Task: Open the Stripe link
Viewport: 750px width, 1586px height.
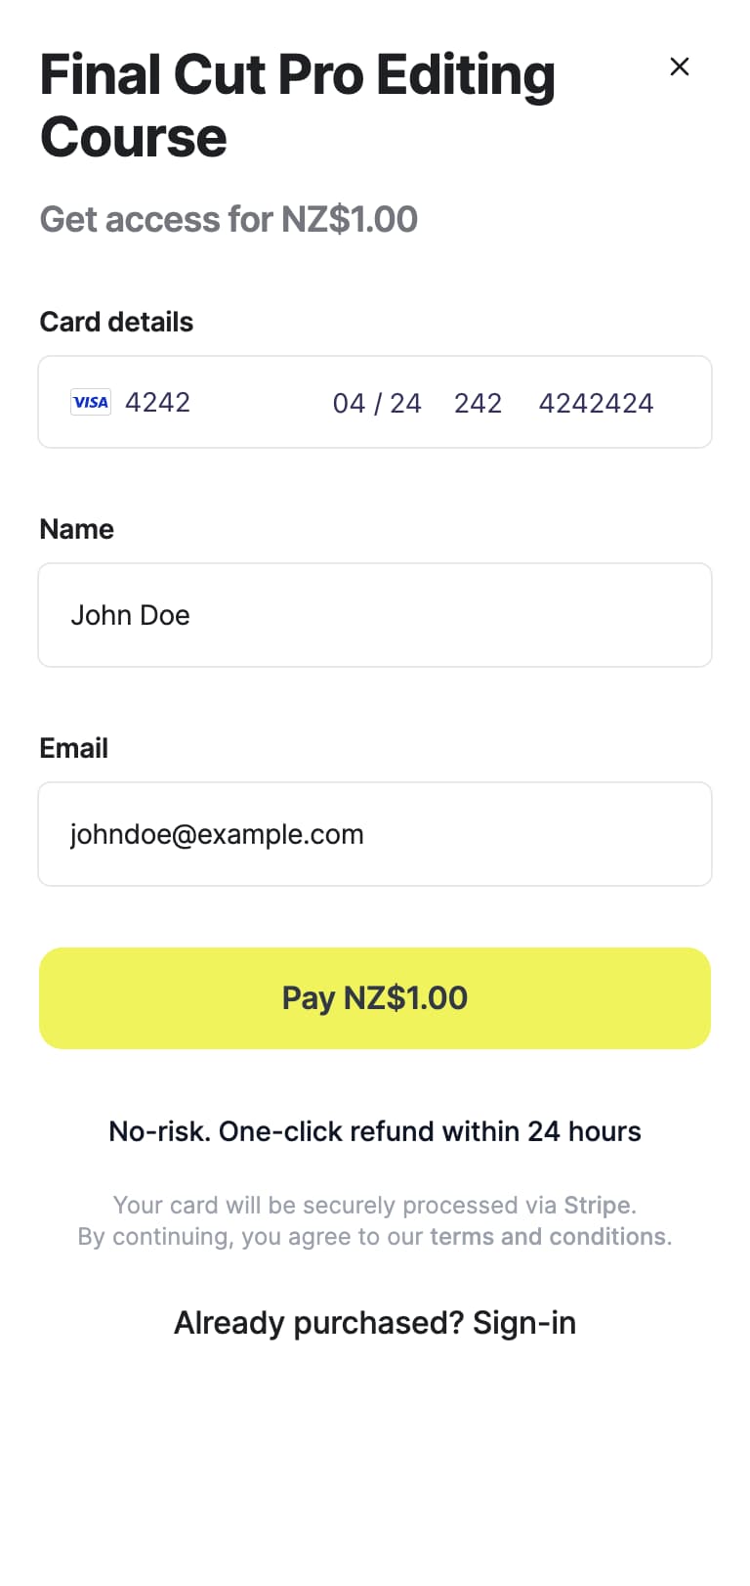Action: pyautogui.click(x=597, y=1205)
